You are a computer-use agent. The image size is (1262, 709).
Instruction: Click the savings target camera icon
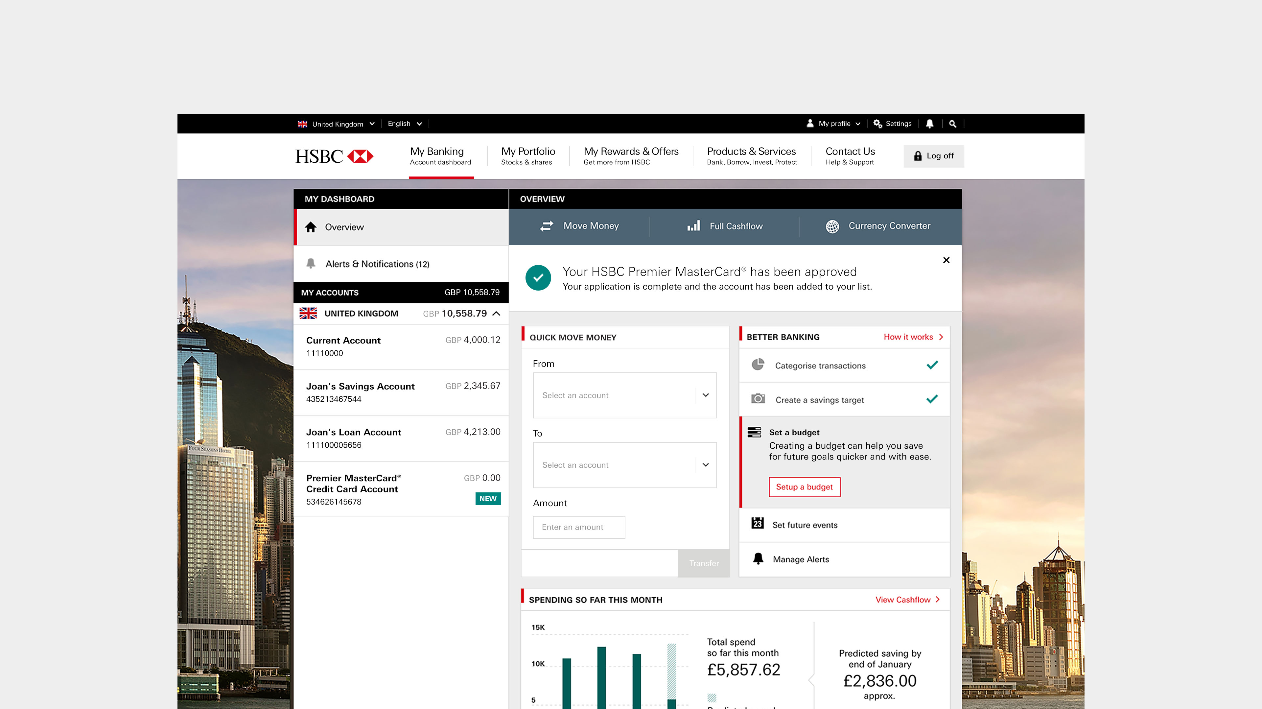[x=758, y=398]
